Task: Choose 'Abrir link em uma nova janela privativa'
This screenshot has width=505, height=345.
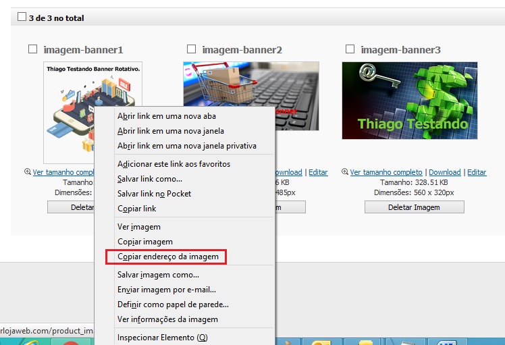Action: point(187,146)
